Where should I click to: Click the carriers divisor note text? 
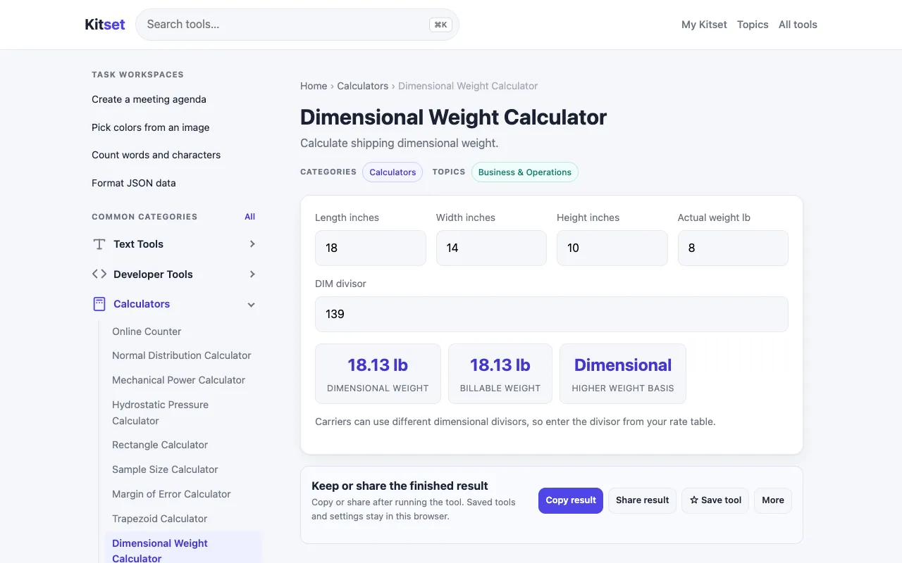[x=515, y=422]
